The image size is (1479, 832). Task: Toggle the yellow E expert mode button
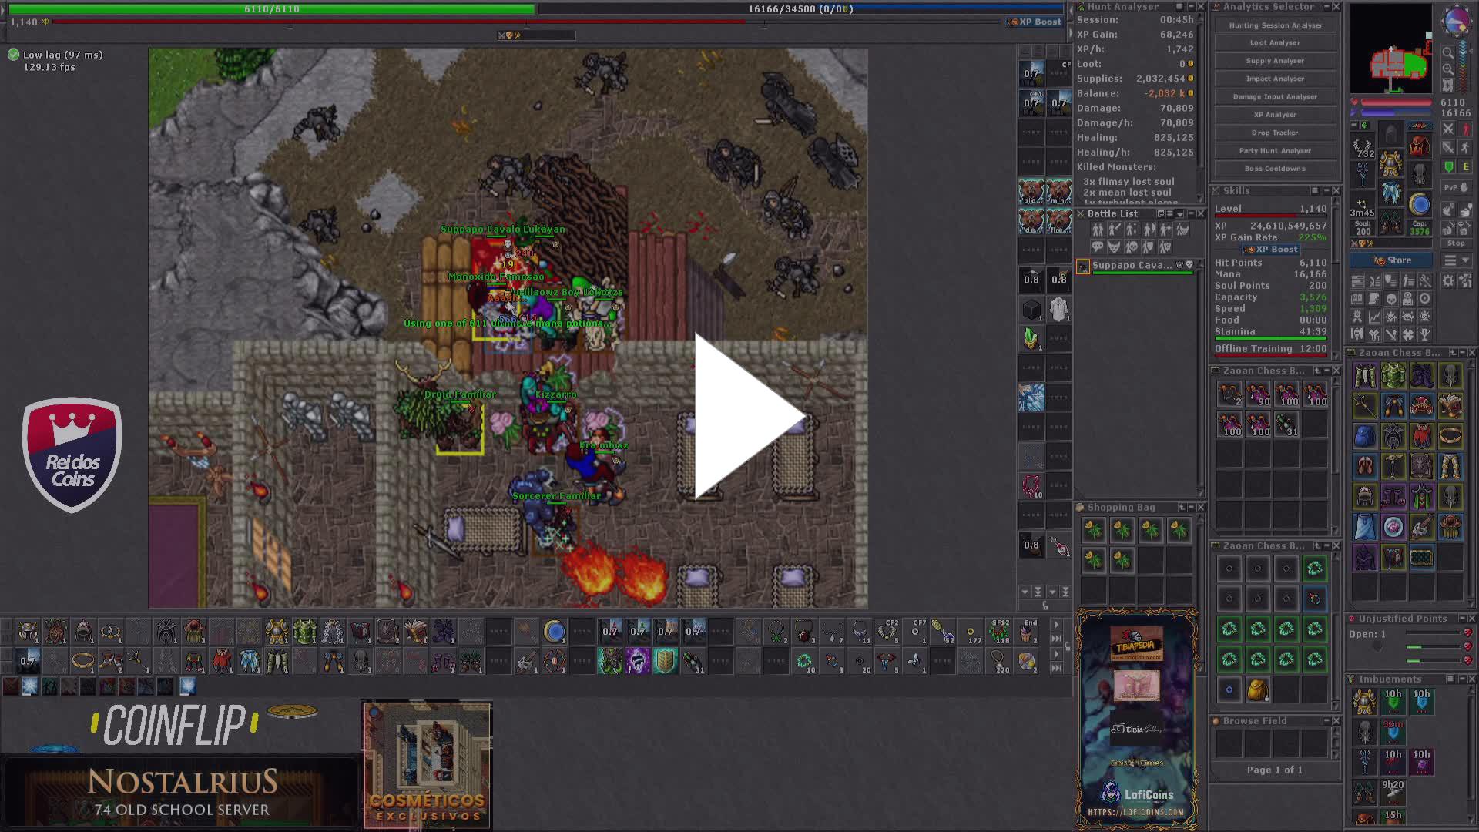(1467, 167)
